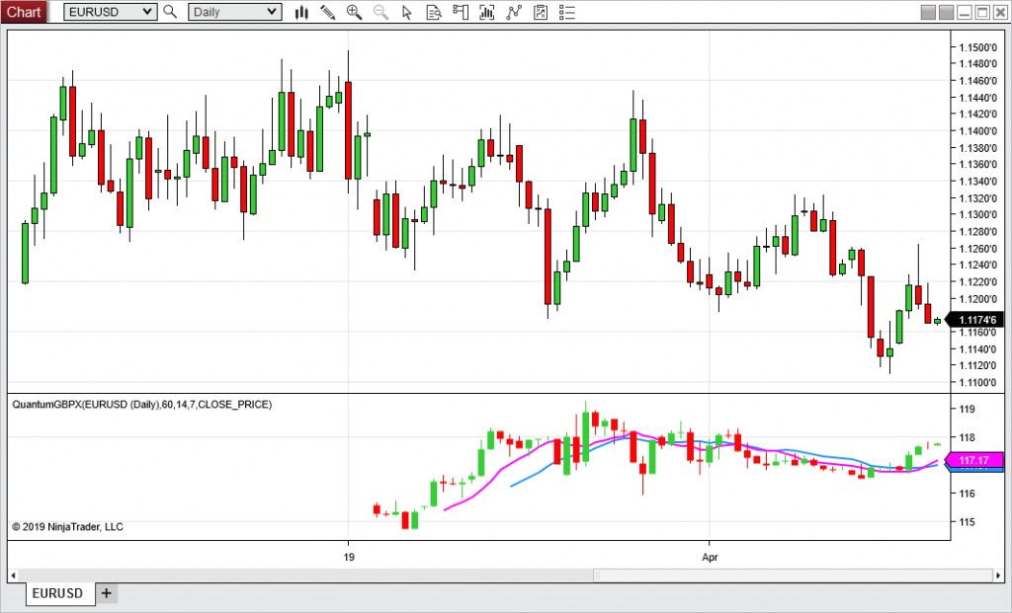Open the Indicators dialog icon
1012x613 pixels.
point(486,12)
